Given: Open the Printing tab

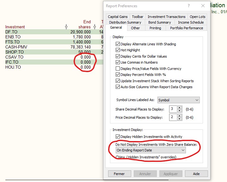Looking at the screenshot, I should click(x=155, y=28).
